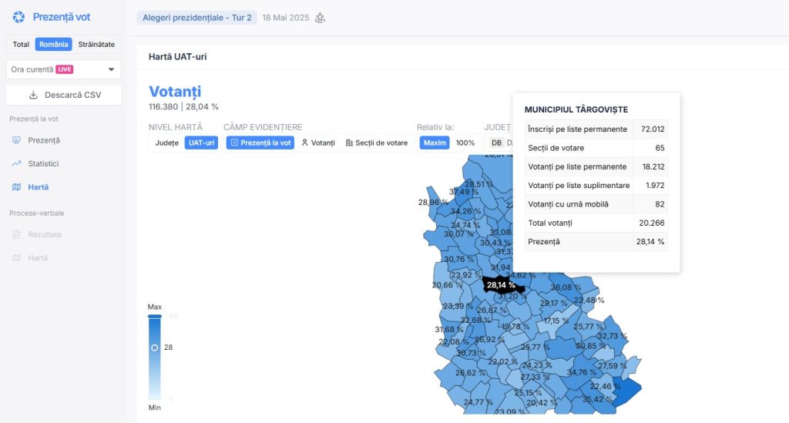Switch to the Total tab
Image resolution: width=789 pixels, height=423 pixels.
(x=21, y=44)
